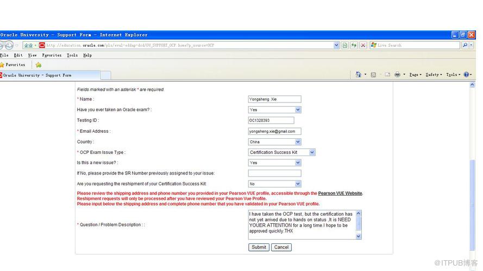Click the description box scroll up arrow
The width and height of the screenshot is (483, 271).
point(358,213)
